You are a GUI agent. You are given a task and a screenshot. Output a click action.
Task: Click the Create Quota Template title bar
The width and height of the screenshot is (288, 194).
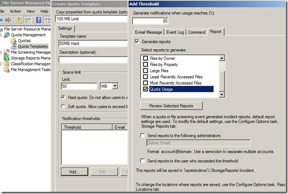click(x=90, y=4)
